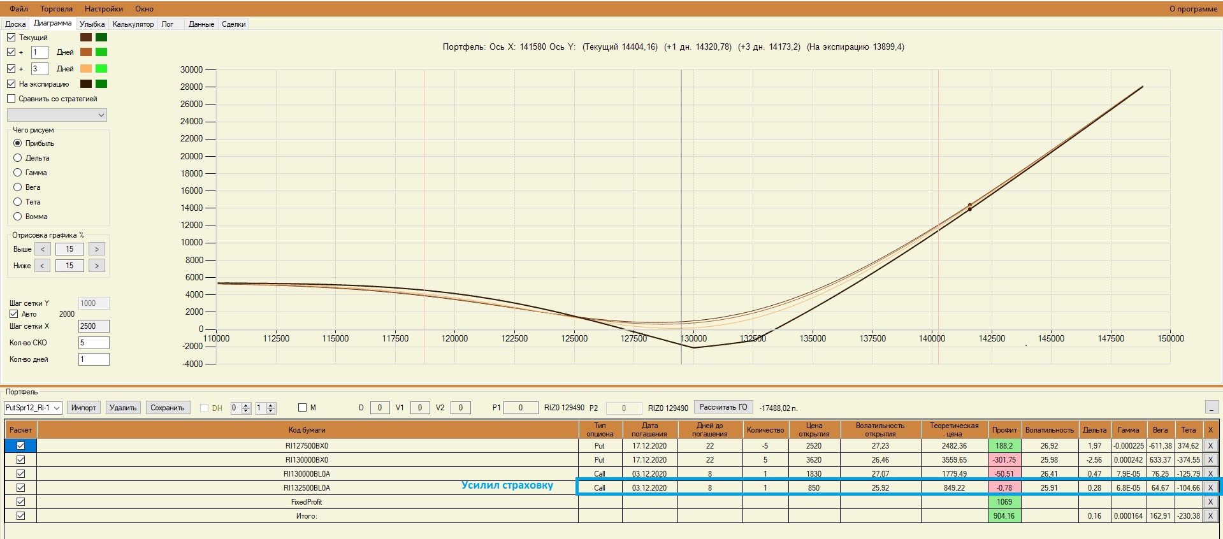Image resolution: width=1223 pixels, height=539 pixels.
Task: Focus the Шаг сетки X input field
Action: tap(94, 326)
